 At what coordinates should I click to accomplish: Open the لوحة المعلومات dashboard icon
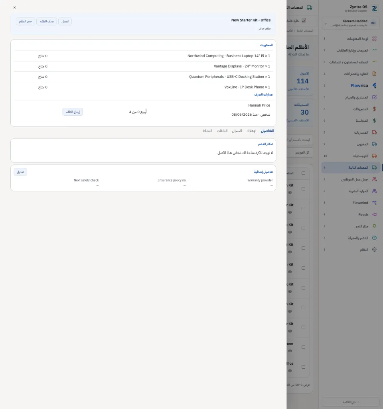[374, 39]
